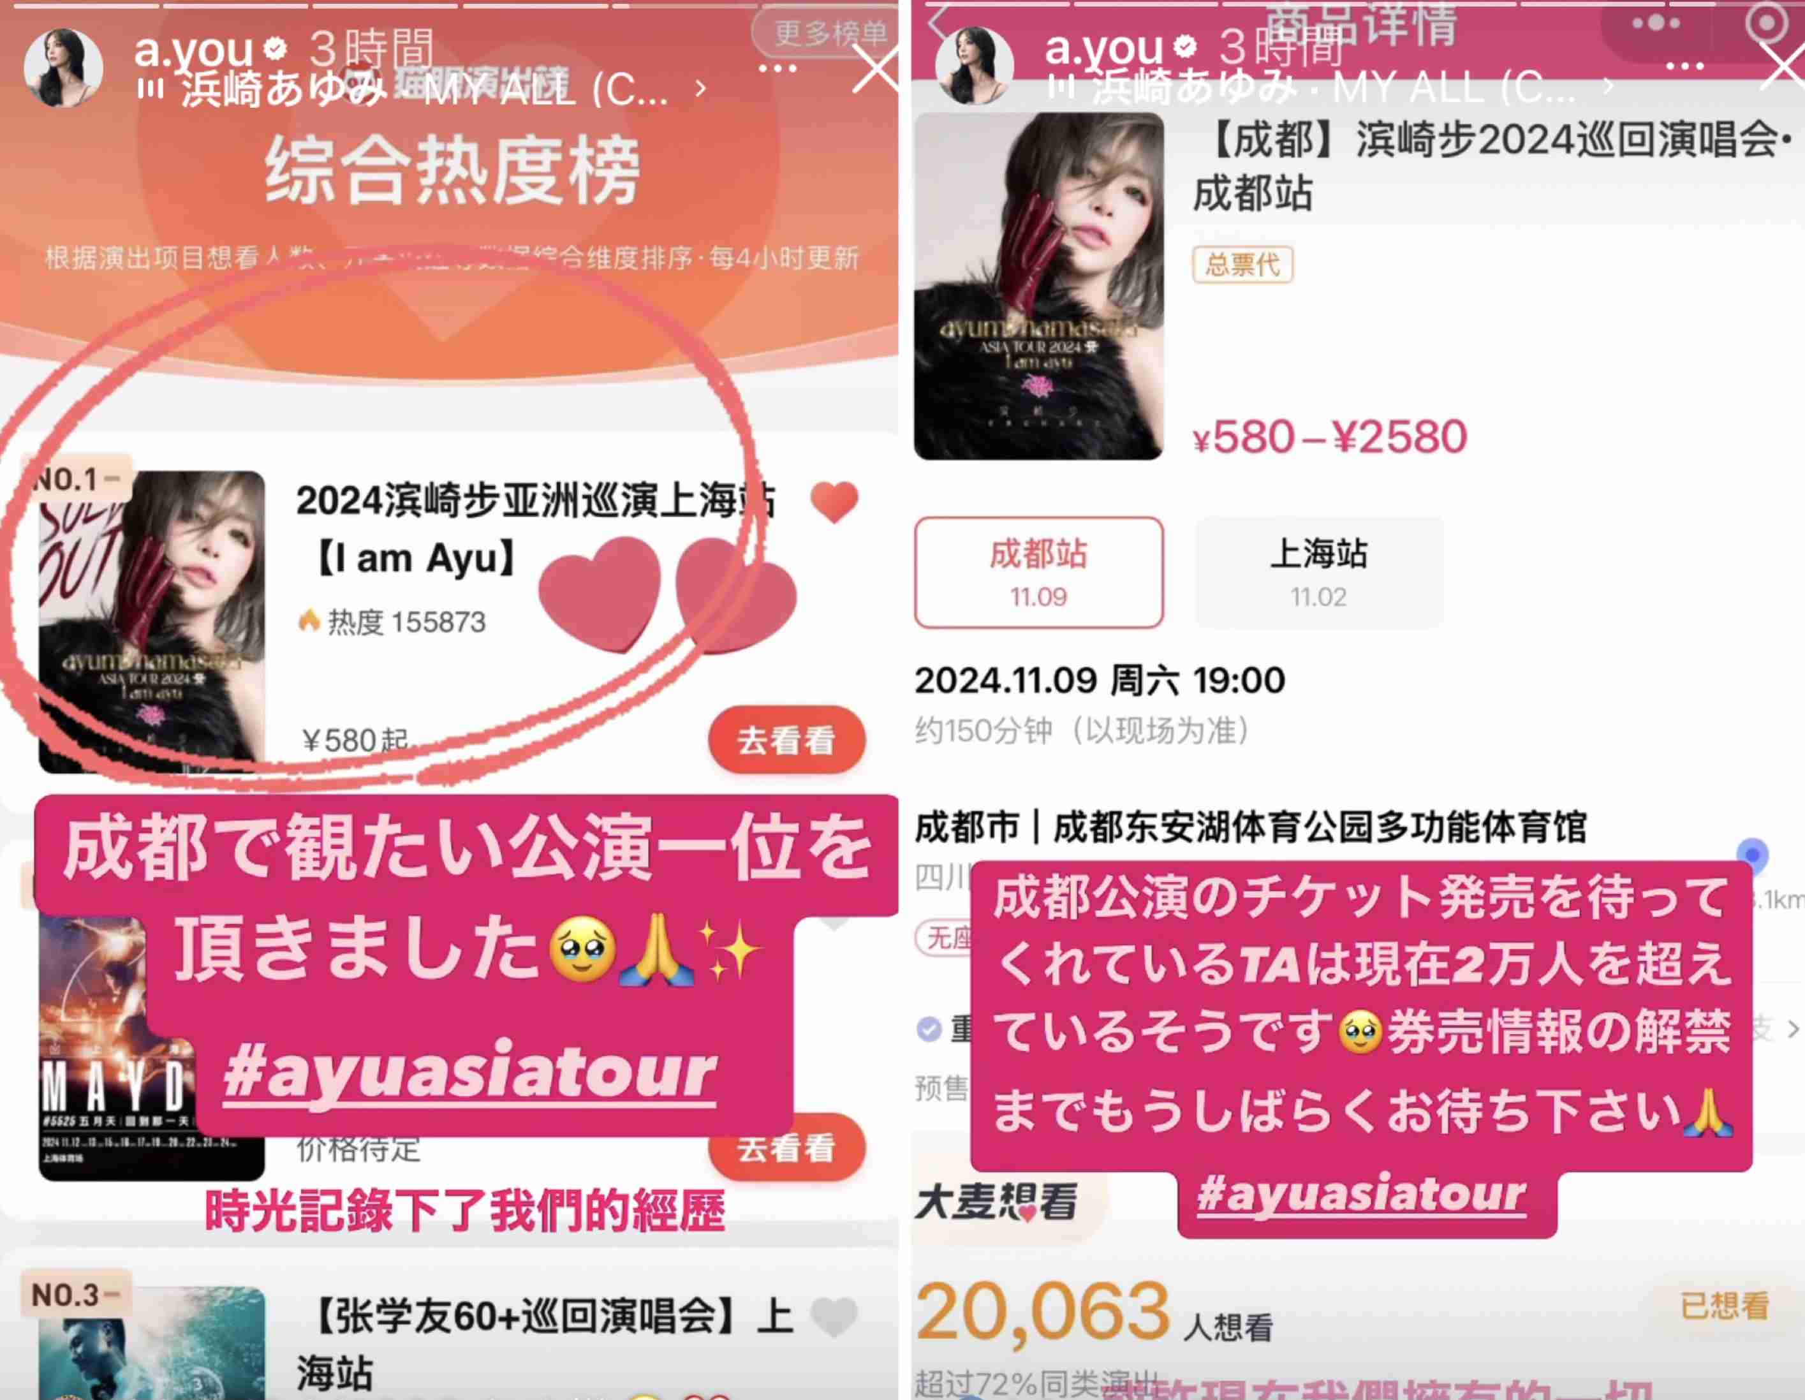Click the 总票代 badge label

coord(1242,265)
